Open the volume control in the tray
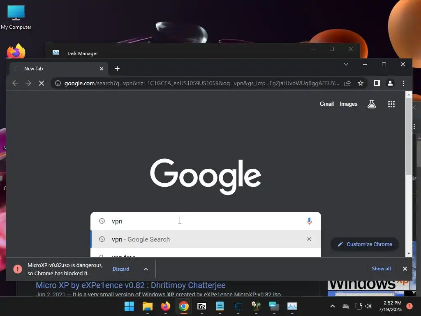Image resolution: width=421 pixels, height=316 pixels. pyautogui.click(x=368, y=306)
